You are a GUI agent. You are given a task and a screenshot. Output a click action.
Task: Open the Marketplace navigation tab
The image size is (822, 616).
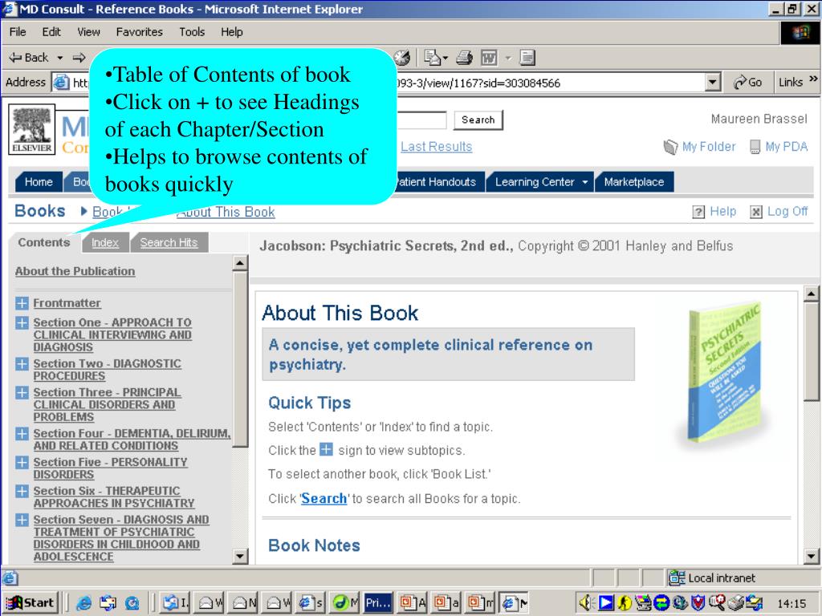click(x=634, y=182)
